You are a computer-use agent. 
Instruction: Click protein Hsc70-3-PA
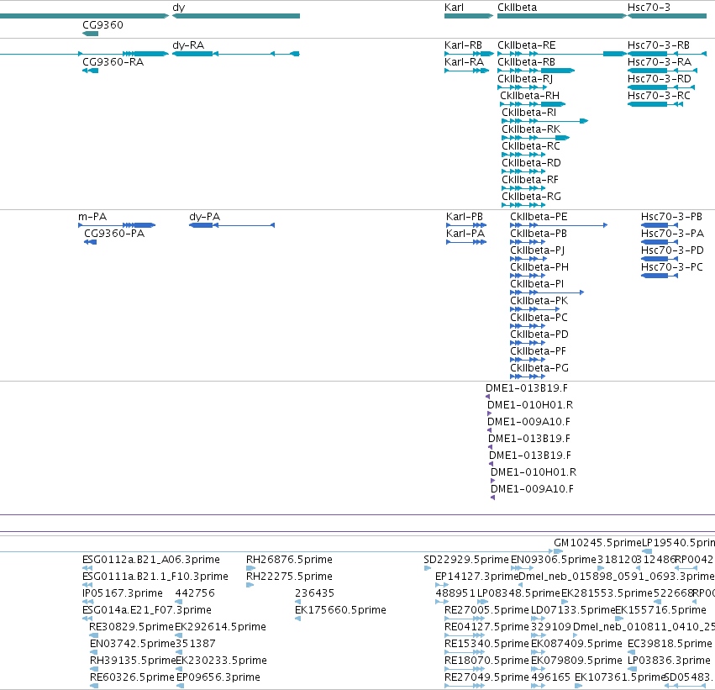[672, 234]
